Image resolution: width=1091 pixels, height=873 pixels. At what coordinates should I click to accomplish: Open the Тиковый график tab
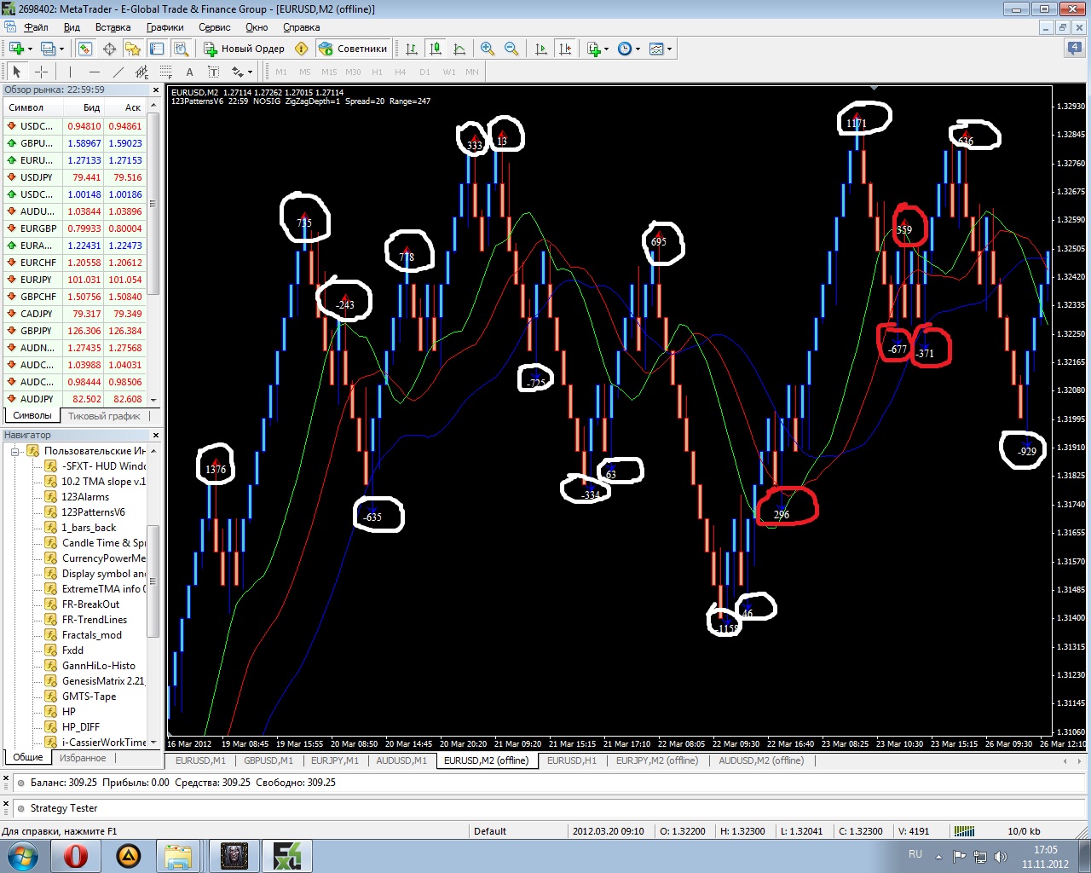pyautogui.click(x=104, y=416)
